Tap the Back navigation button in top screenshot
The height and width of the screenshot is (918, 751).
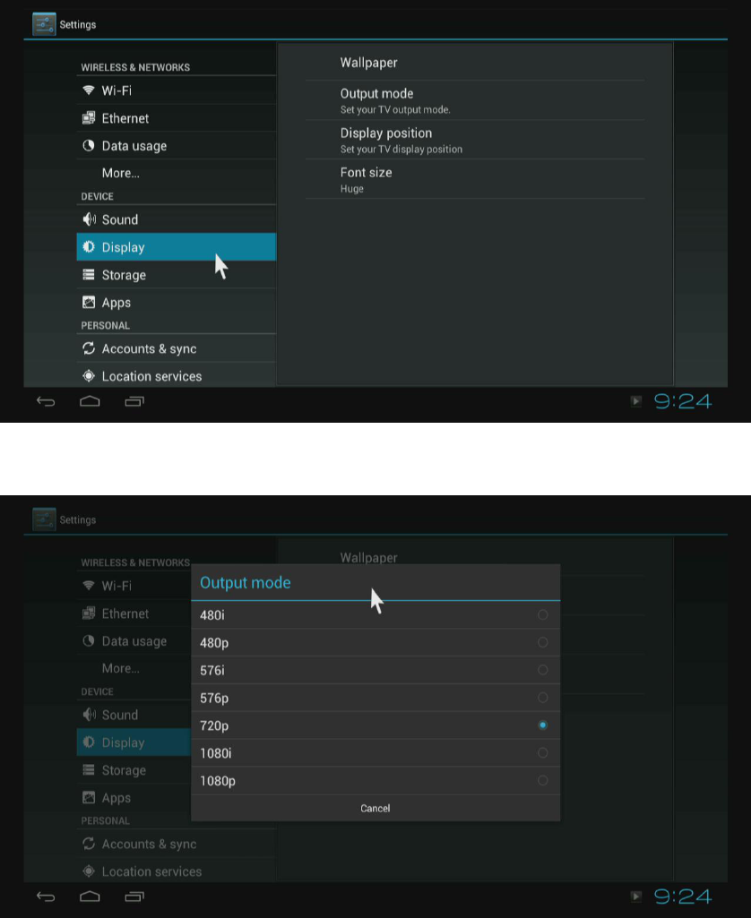coord(46,401)
